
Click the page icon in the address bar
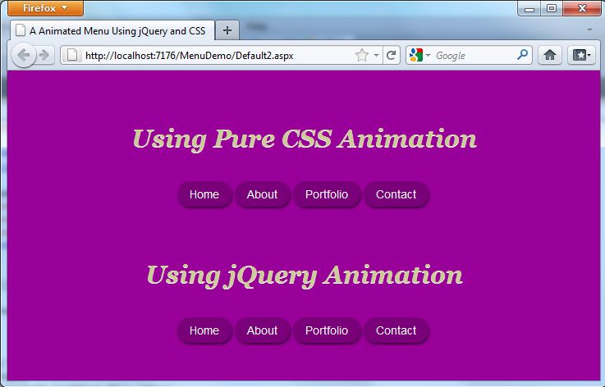pos(72,55)
